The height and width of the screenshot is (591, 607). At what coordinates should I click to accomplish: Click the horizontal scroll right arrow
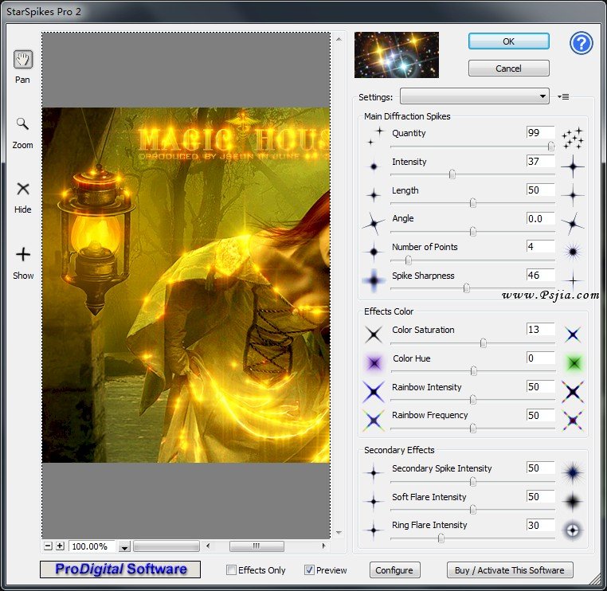click(323, 546)
